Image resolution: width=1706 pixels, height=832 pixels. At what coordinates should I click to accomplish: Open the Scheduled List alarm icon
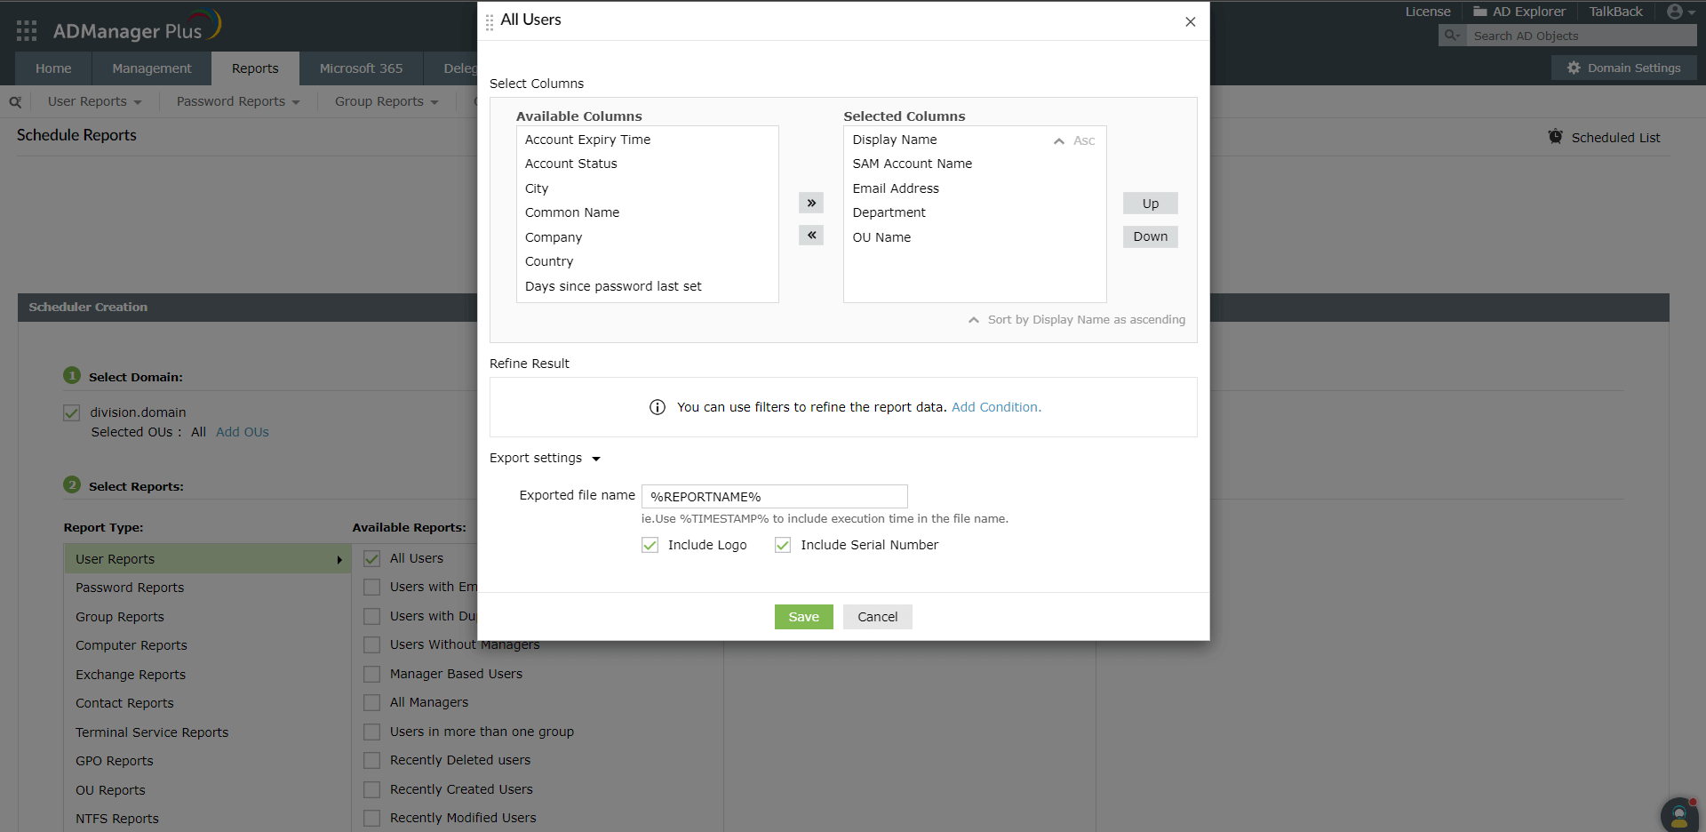point(1555,137)
